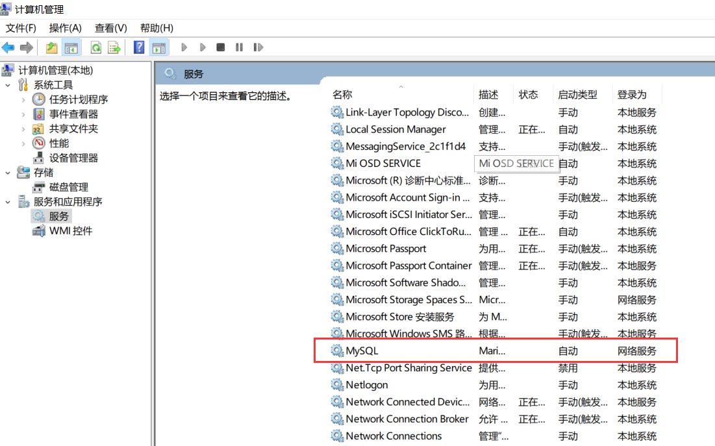The image size is (715, 446).
Task: Click the 性能 gauge icon
Action: (39, 143)
